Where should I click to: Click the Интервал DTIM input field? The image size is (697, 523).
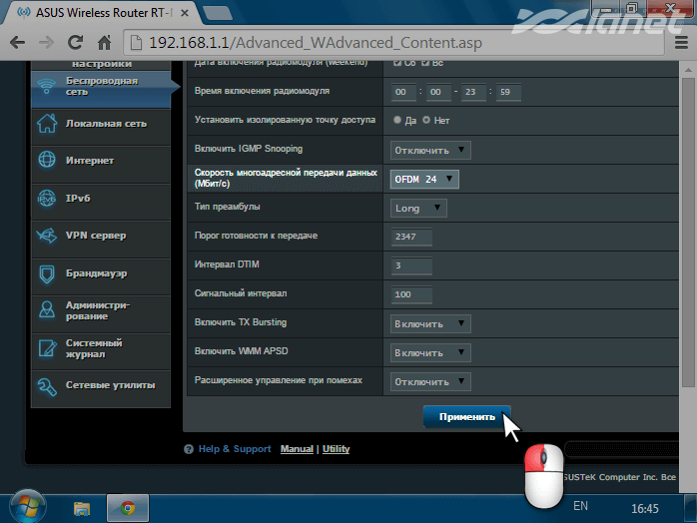(x=411, y=265)
